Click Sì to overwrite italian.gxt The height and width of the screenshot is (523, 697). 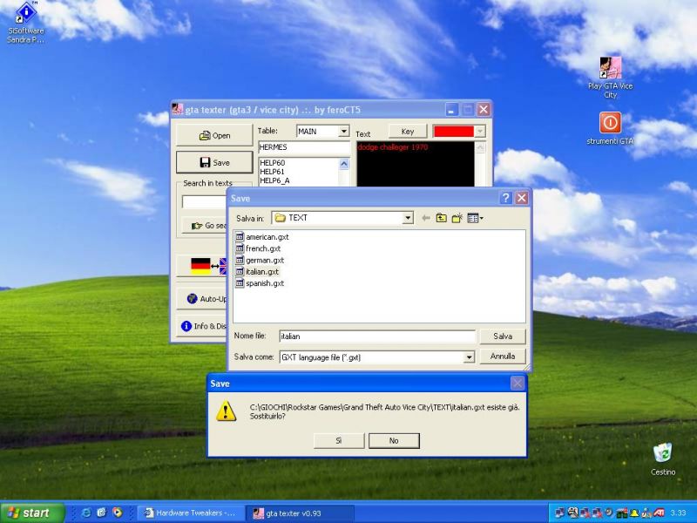pyautogui.click(x=339, y=441)
